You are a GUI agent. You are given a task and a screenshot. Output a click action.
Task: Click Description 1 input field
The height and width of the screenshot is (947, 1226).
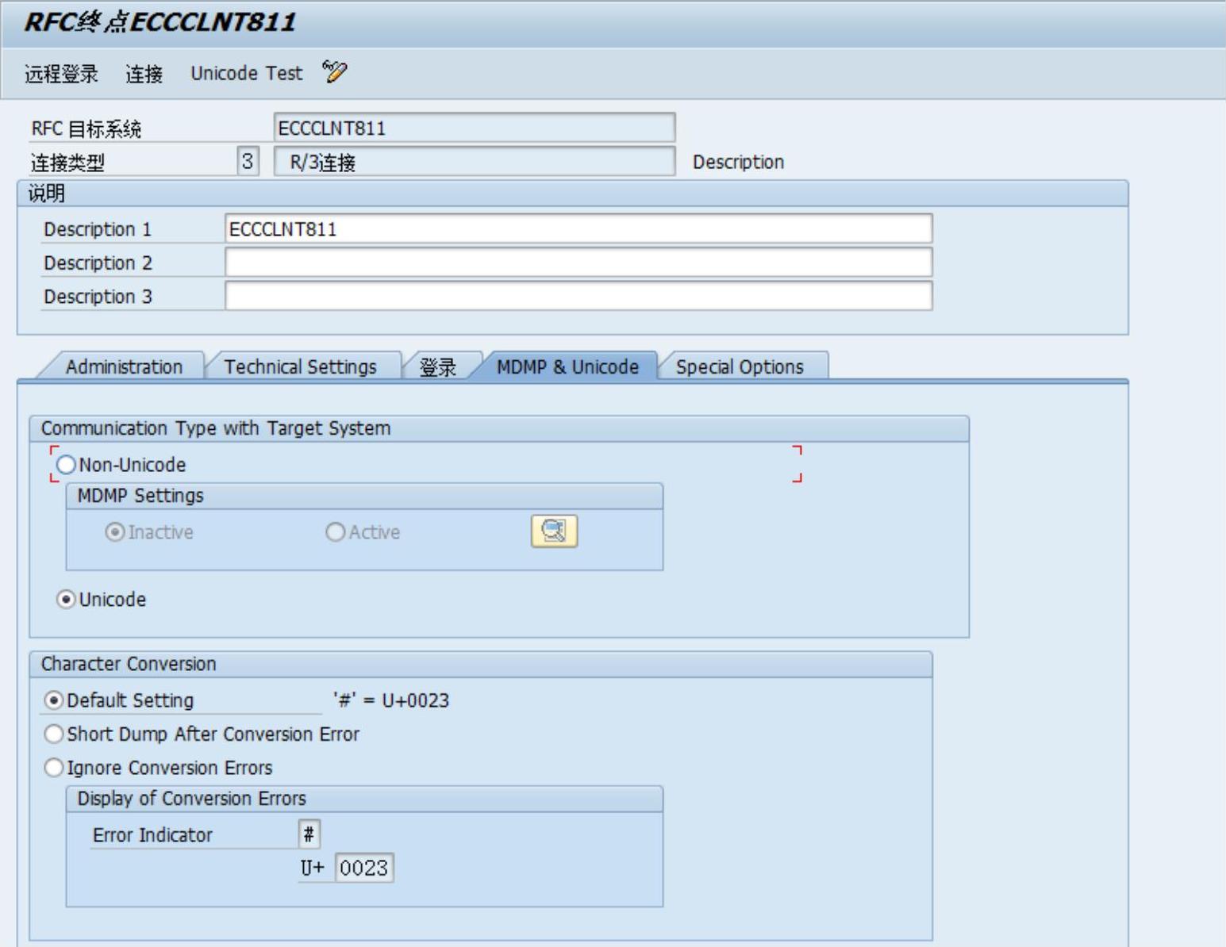(578, 229)
